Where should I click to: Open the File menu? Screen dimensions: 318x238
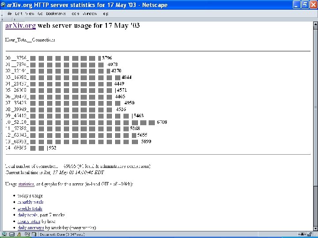pos(9,14)
